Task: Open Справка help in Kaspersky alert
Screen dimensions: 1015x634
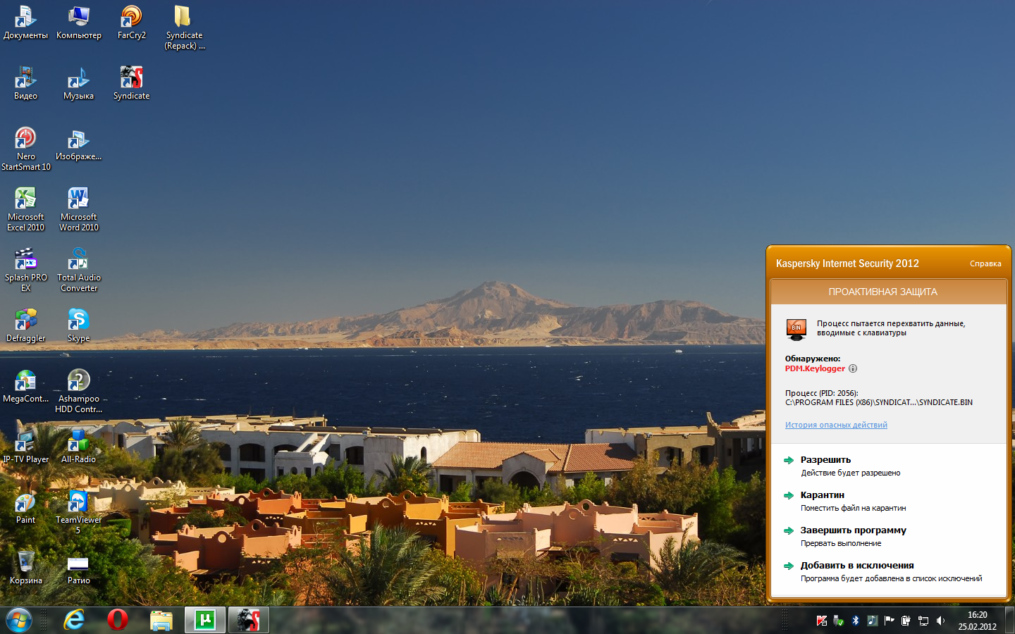Action: tap(985, 263)
